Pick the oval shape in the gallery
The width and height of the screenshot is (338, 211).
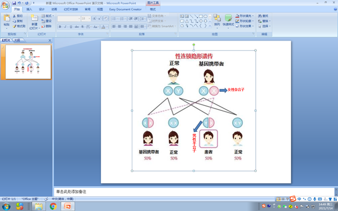(x=206, y=16)
